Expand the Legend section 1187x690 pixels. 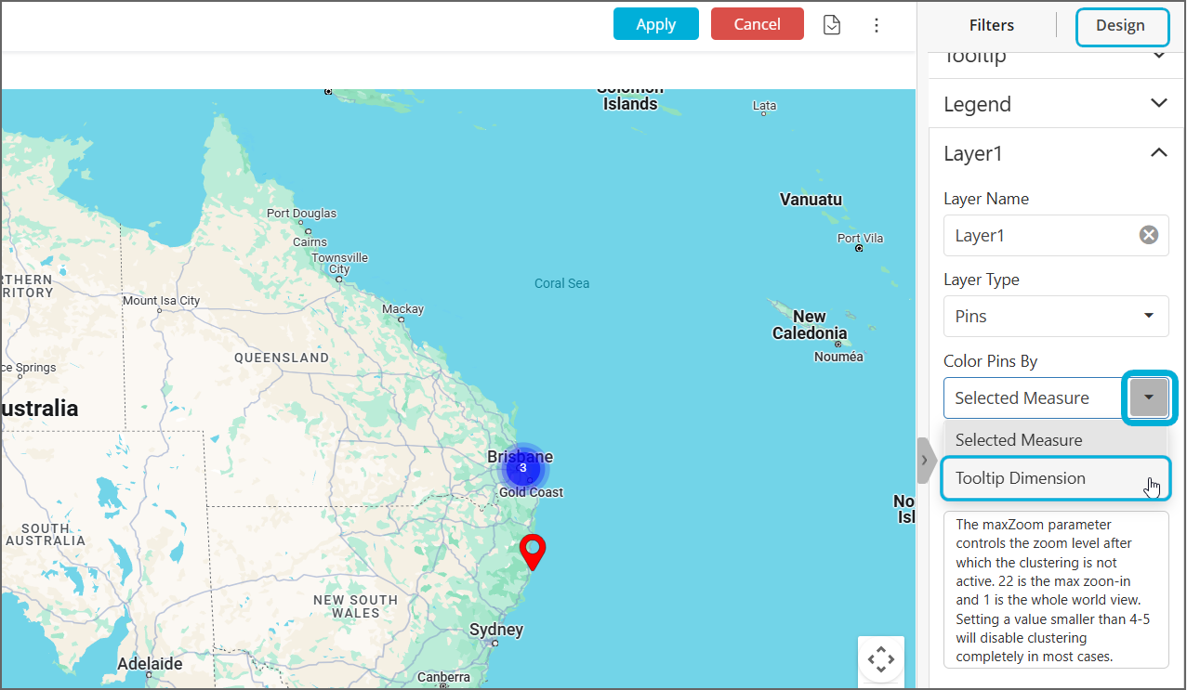pyautogui.click(x=1158, y=103)
